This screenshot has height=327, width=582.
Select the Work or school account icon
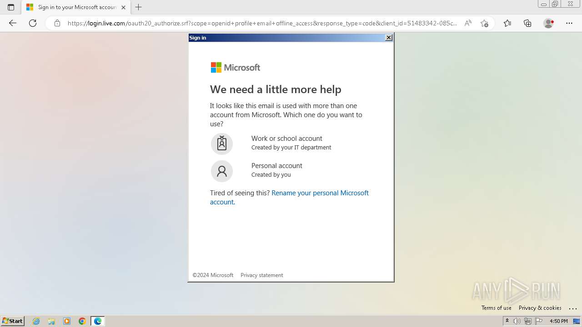click(222, 144)
